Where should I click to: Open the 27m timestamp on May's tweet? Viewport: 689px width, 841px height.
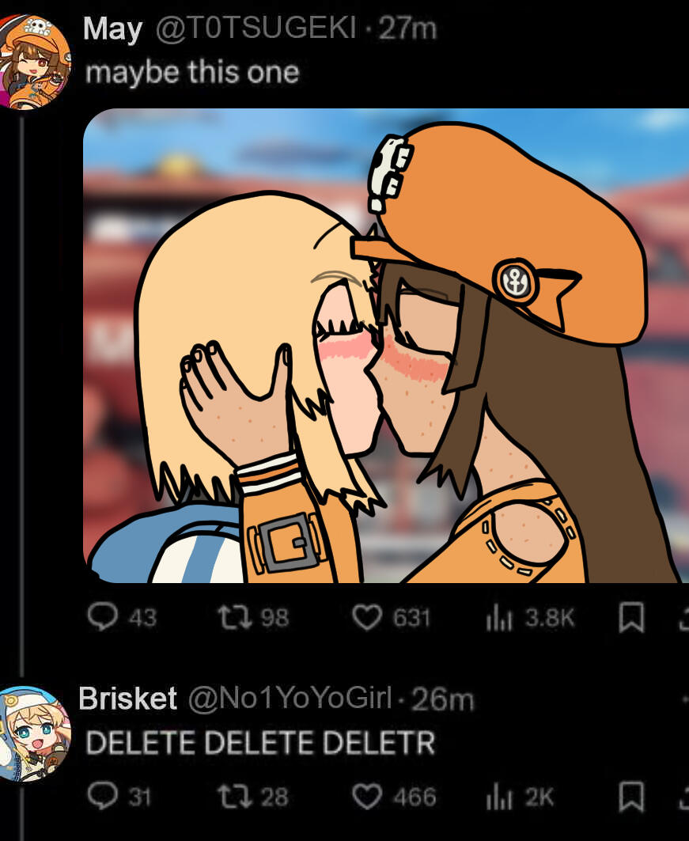pos(407,28)
